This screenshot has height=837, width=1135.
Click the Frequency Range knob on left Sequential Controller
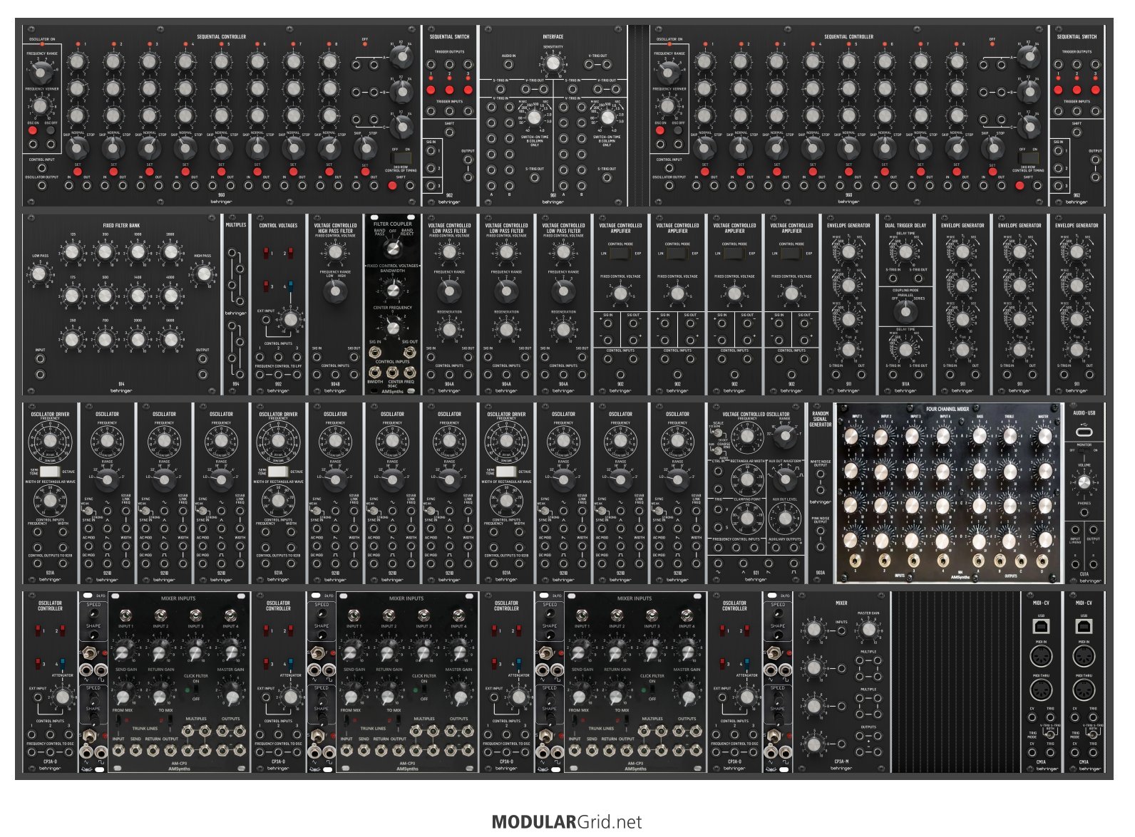(41, 71)
